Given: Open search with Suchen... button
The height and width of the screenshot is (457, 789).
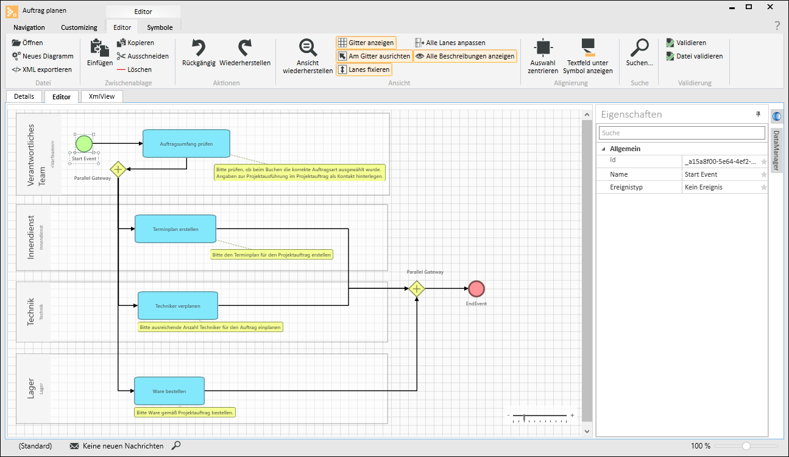Looking at the screenshot, I should tap(639, 53).
